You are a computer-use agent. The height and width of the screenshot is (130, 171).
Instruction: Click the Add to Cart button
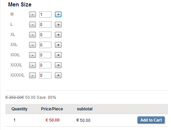(151, 120)
